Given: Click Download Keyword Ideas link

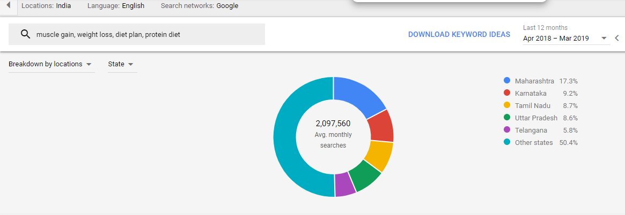Looking at the screenshot, I should click(459, 34).
